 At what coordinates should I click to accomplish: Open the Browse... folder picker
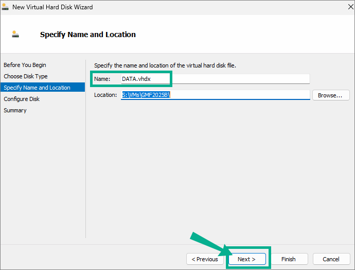pos(331,95)
